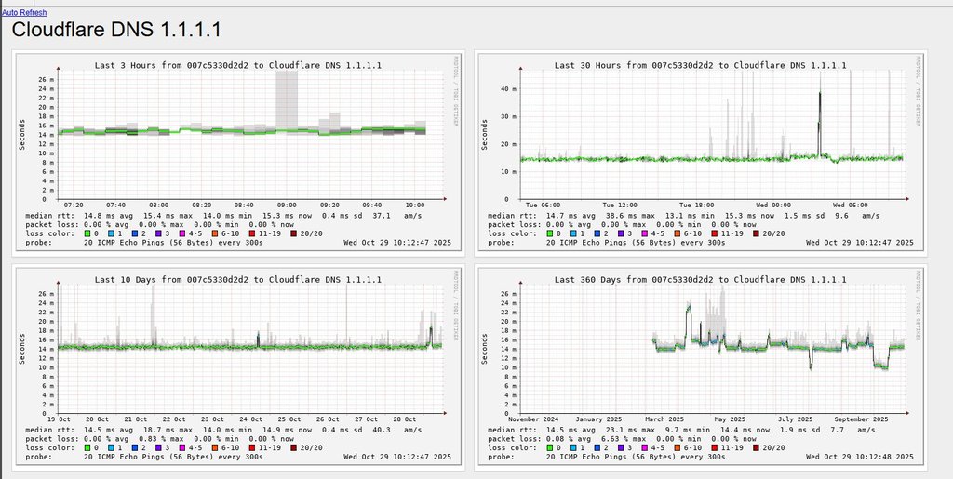Click the Auto Refresh link
The image size is (953, 479).
[x=24, y=12]
